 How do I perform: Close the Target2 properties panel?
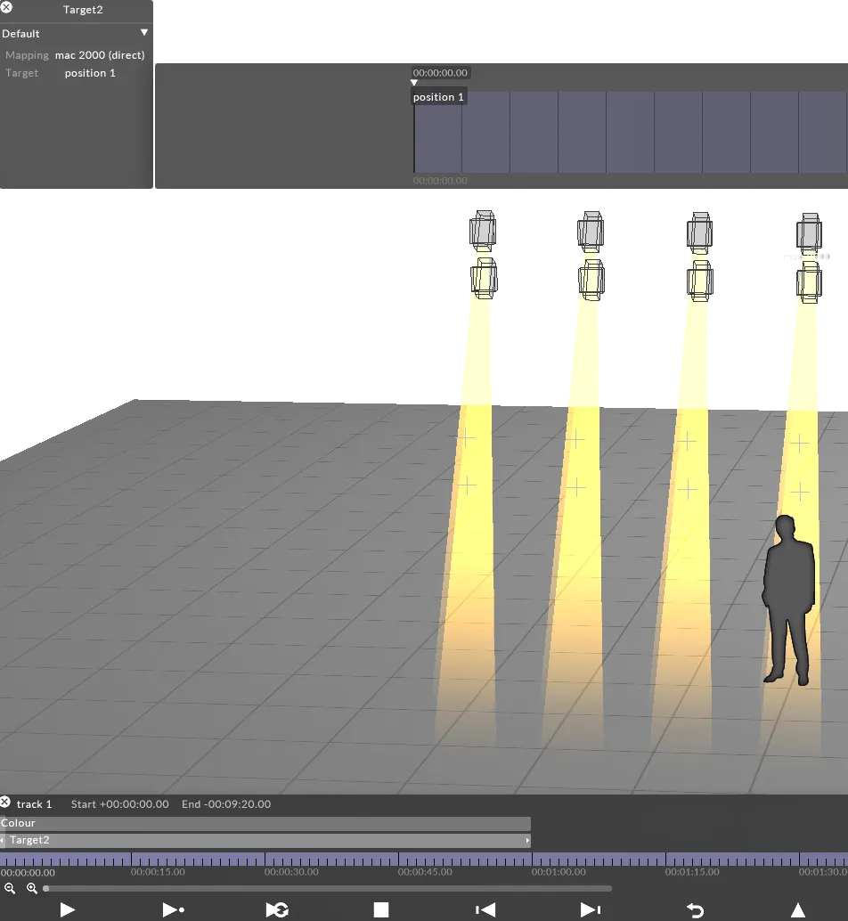[7, 8]
